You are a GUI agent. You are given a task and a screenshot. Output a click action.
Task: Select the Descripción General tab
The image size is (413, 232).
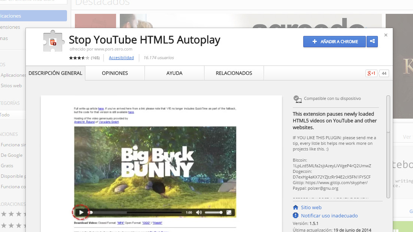pyautogui.click(x=55, y=73)
